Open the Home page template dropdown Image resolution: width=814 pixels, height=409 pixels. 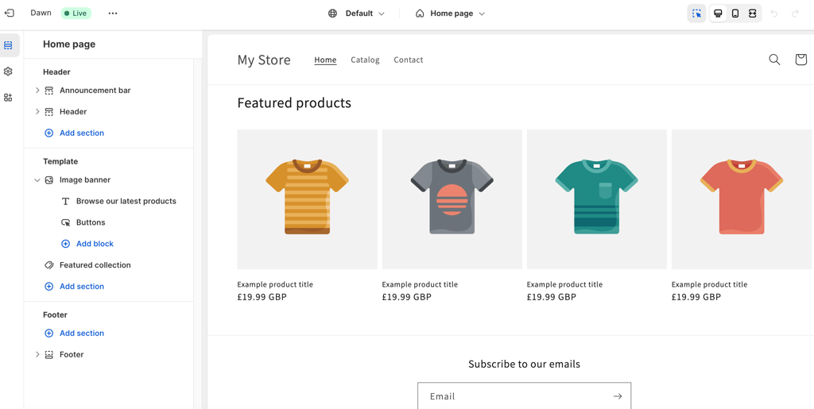[450, 14]
